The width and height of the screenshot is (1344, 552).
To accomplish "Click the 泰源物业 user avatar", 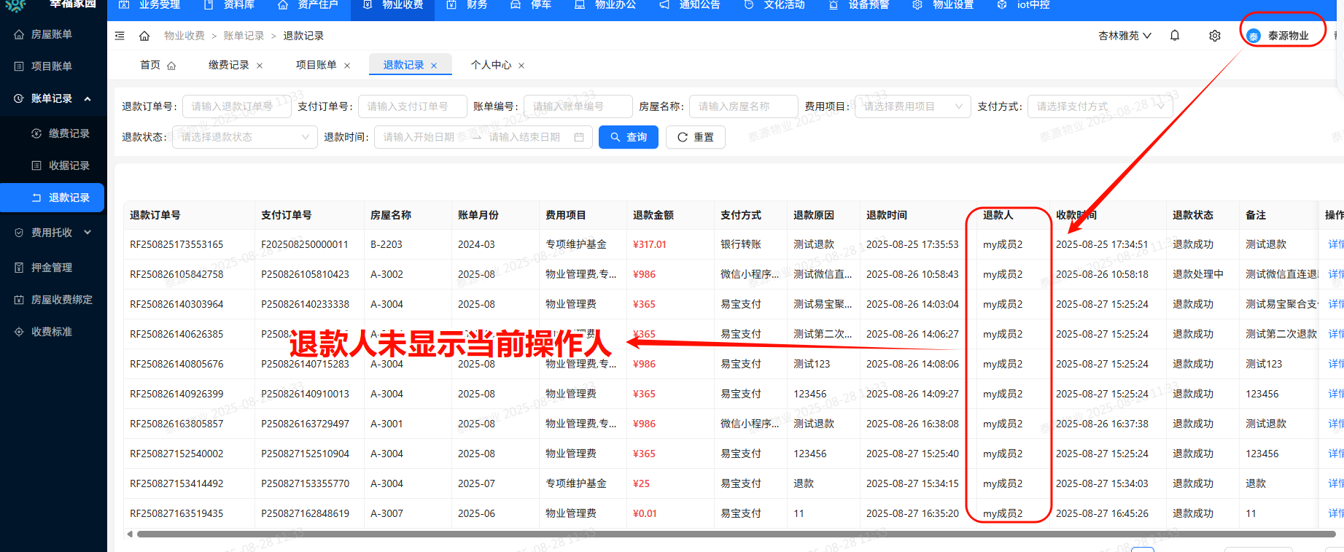I will click(1253, 36).
